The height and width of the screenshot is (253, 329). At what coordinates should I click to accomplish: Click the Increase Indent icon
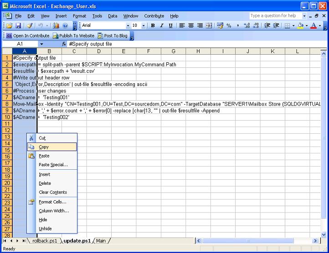click(x=276, y=26)
